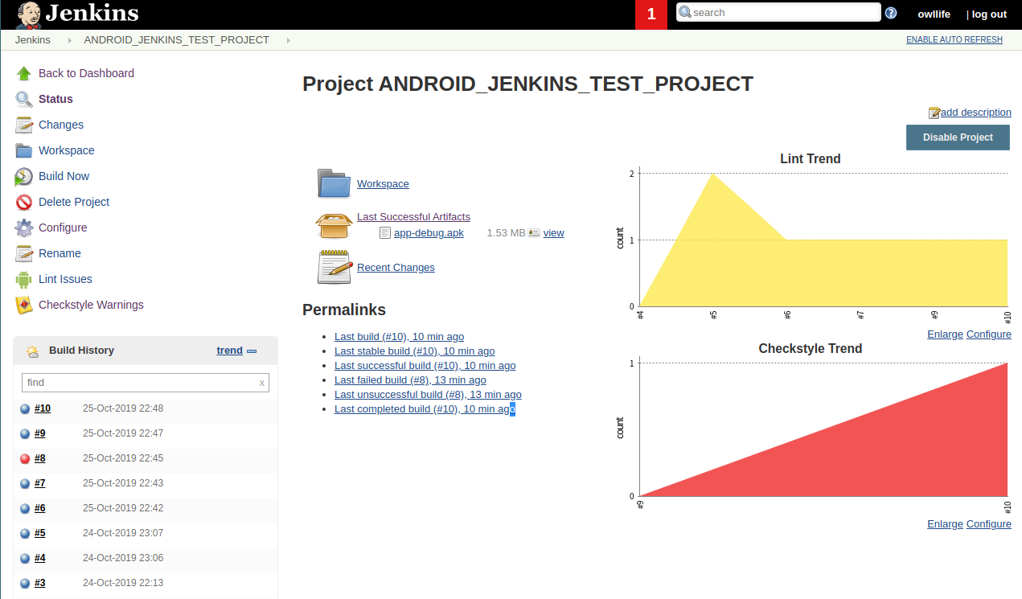This screenshot has width=1022, height=599.
Task: Click the Delete Project red prohibition icon
Action: (x=24, y=202)
